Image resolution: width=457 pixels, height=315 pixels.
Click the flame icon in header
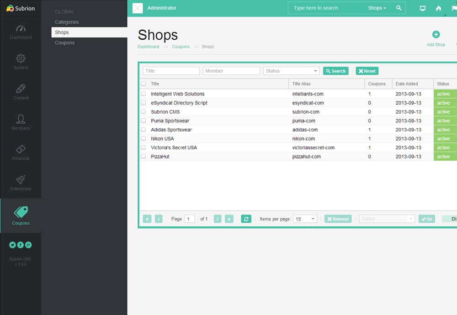pyautogui.click(x=438, y=8)
